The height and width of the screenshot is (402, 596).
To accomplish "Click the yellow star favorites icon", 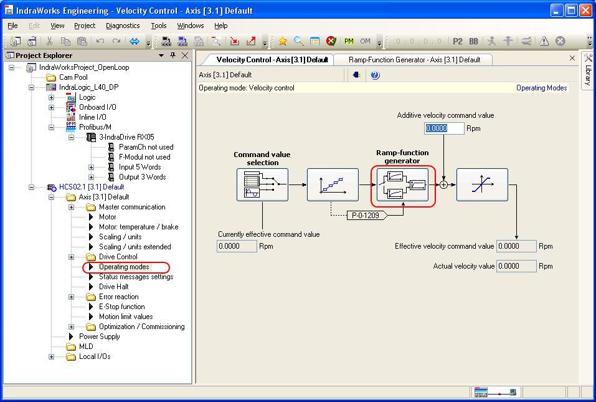I will (282, 41).
